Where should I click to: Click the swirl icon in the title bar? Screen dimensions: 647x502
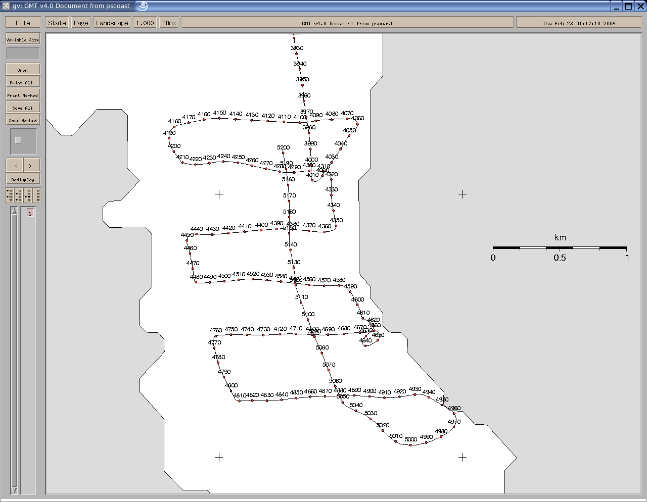tap(143, 6)
